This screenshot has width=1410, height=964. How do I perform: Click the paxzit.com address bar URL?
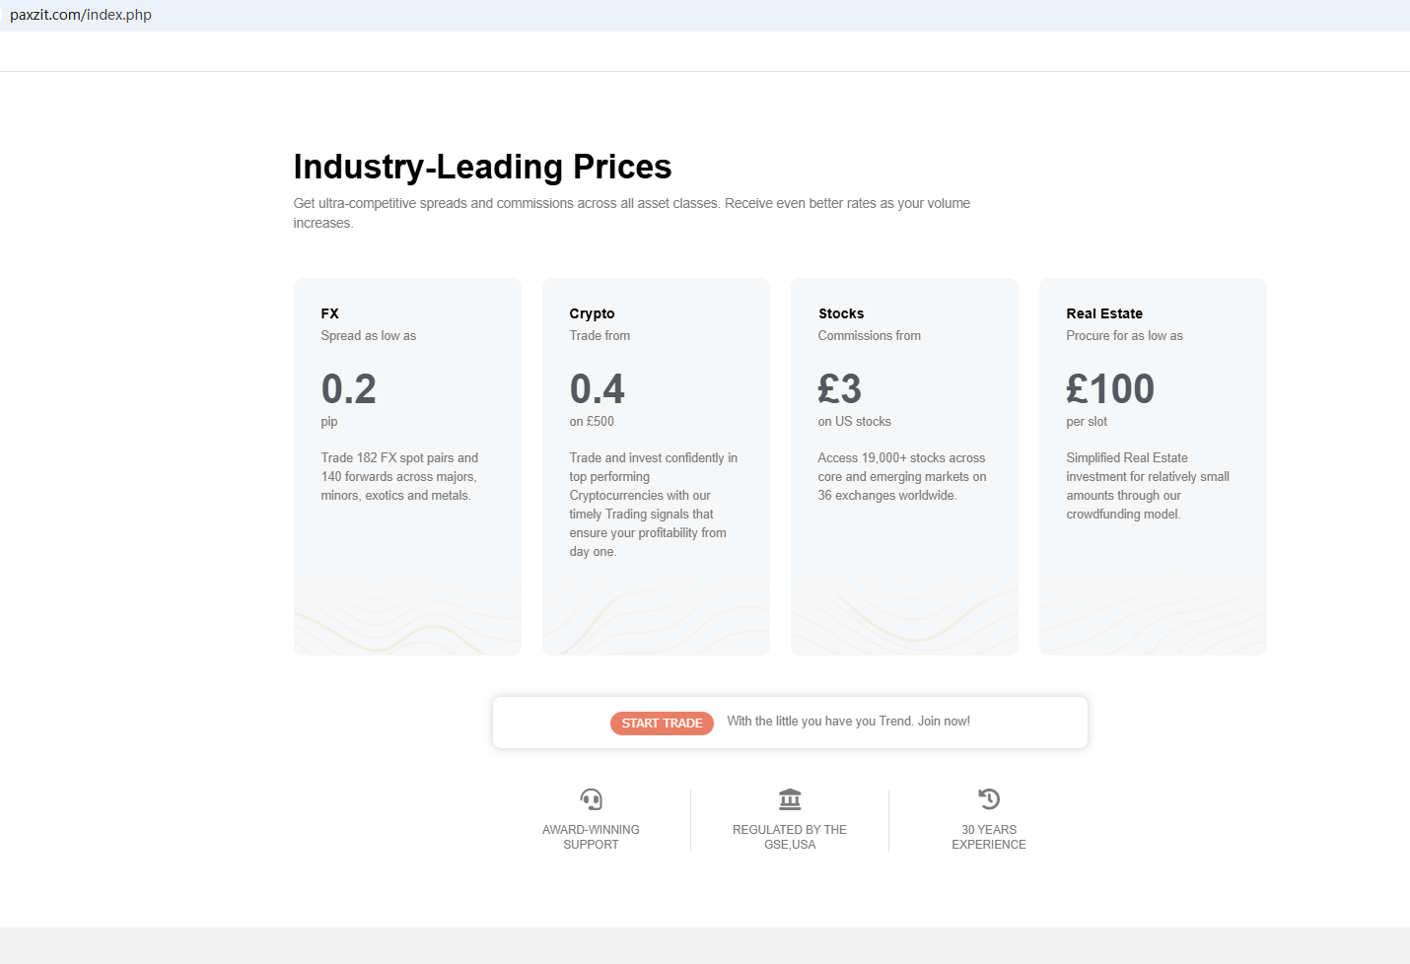(x=81, y=15)
